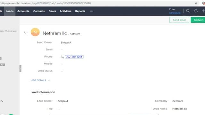Click the Lead Information section heading

(43, 92)
